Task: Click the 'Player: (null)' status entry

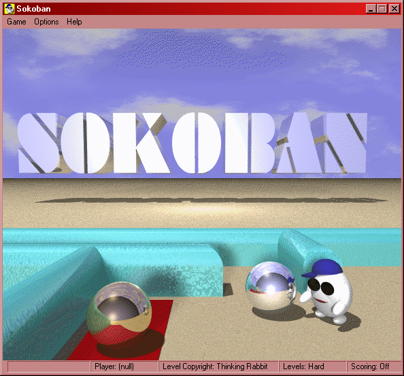Action: pos(124,366)
